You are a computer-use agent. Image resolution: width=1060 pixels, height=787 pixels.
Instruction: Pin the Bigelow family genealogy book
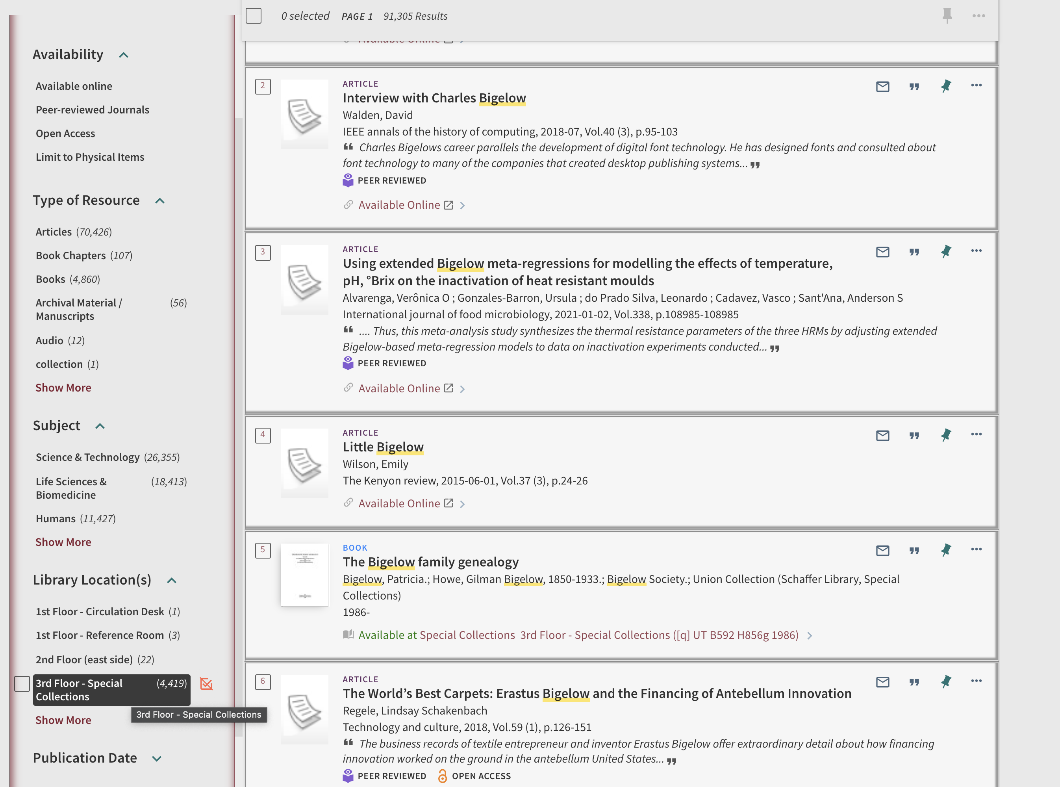(x=946, y=550)
